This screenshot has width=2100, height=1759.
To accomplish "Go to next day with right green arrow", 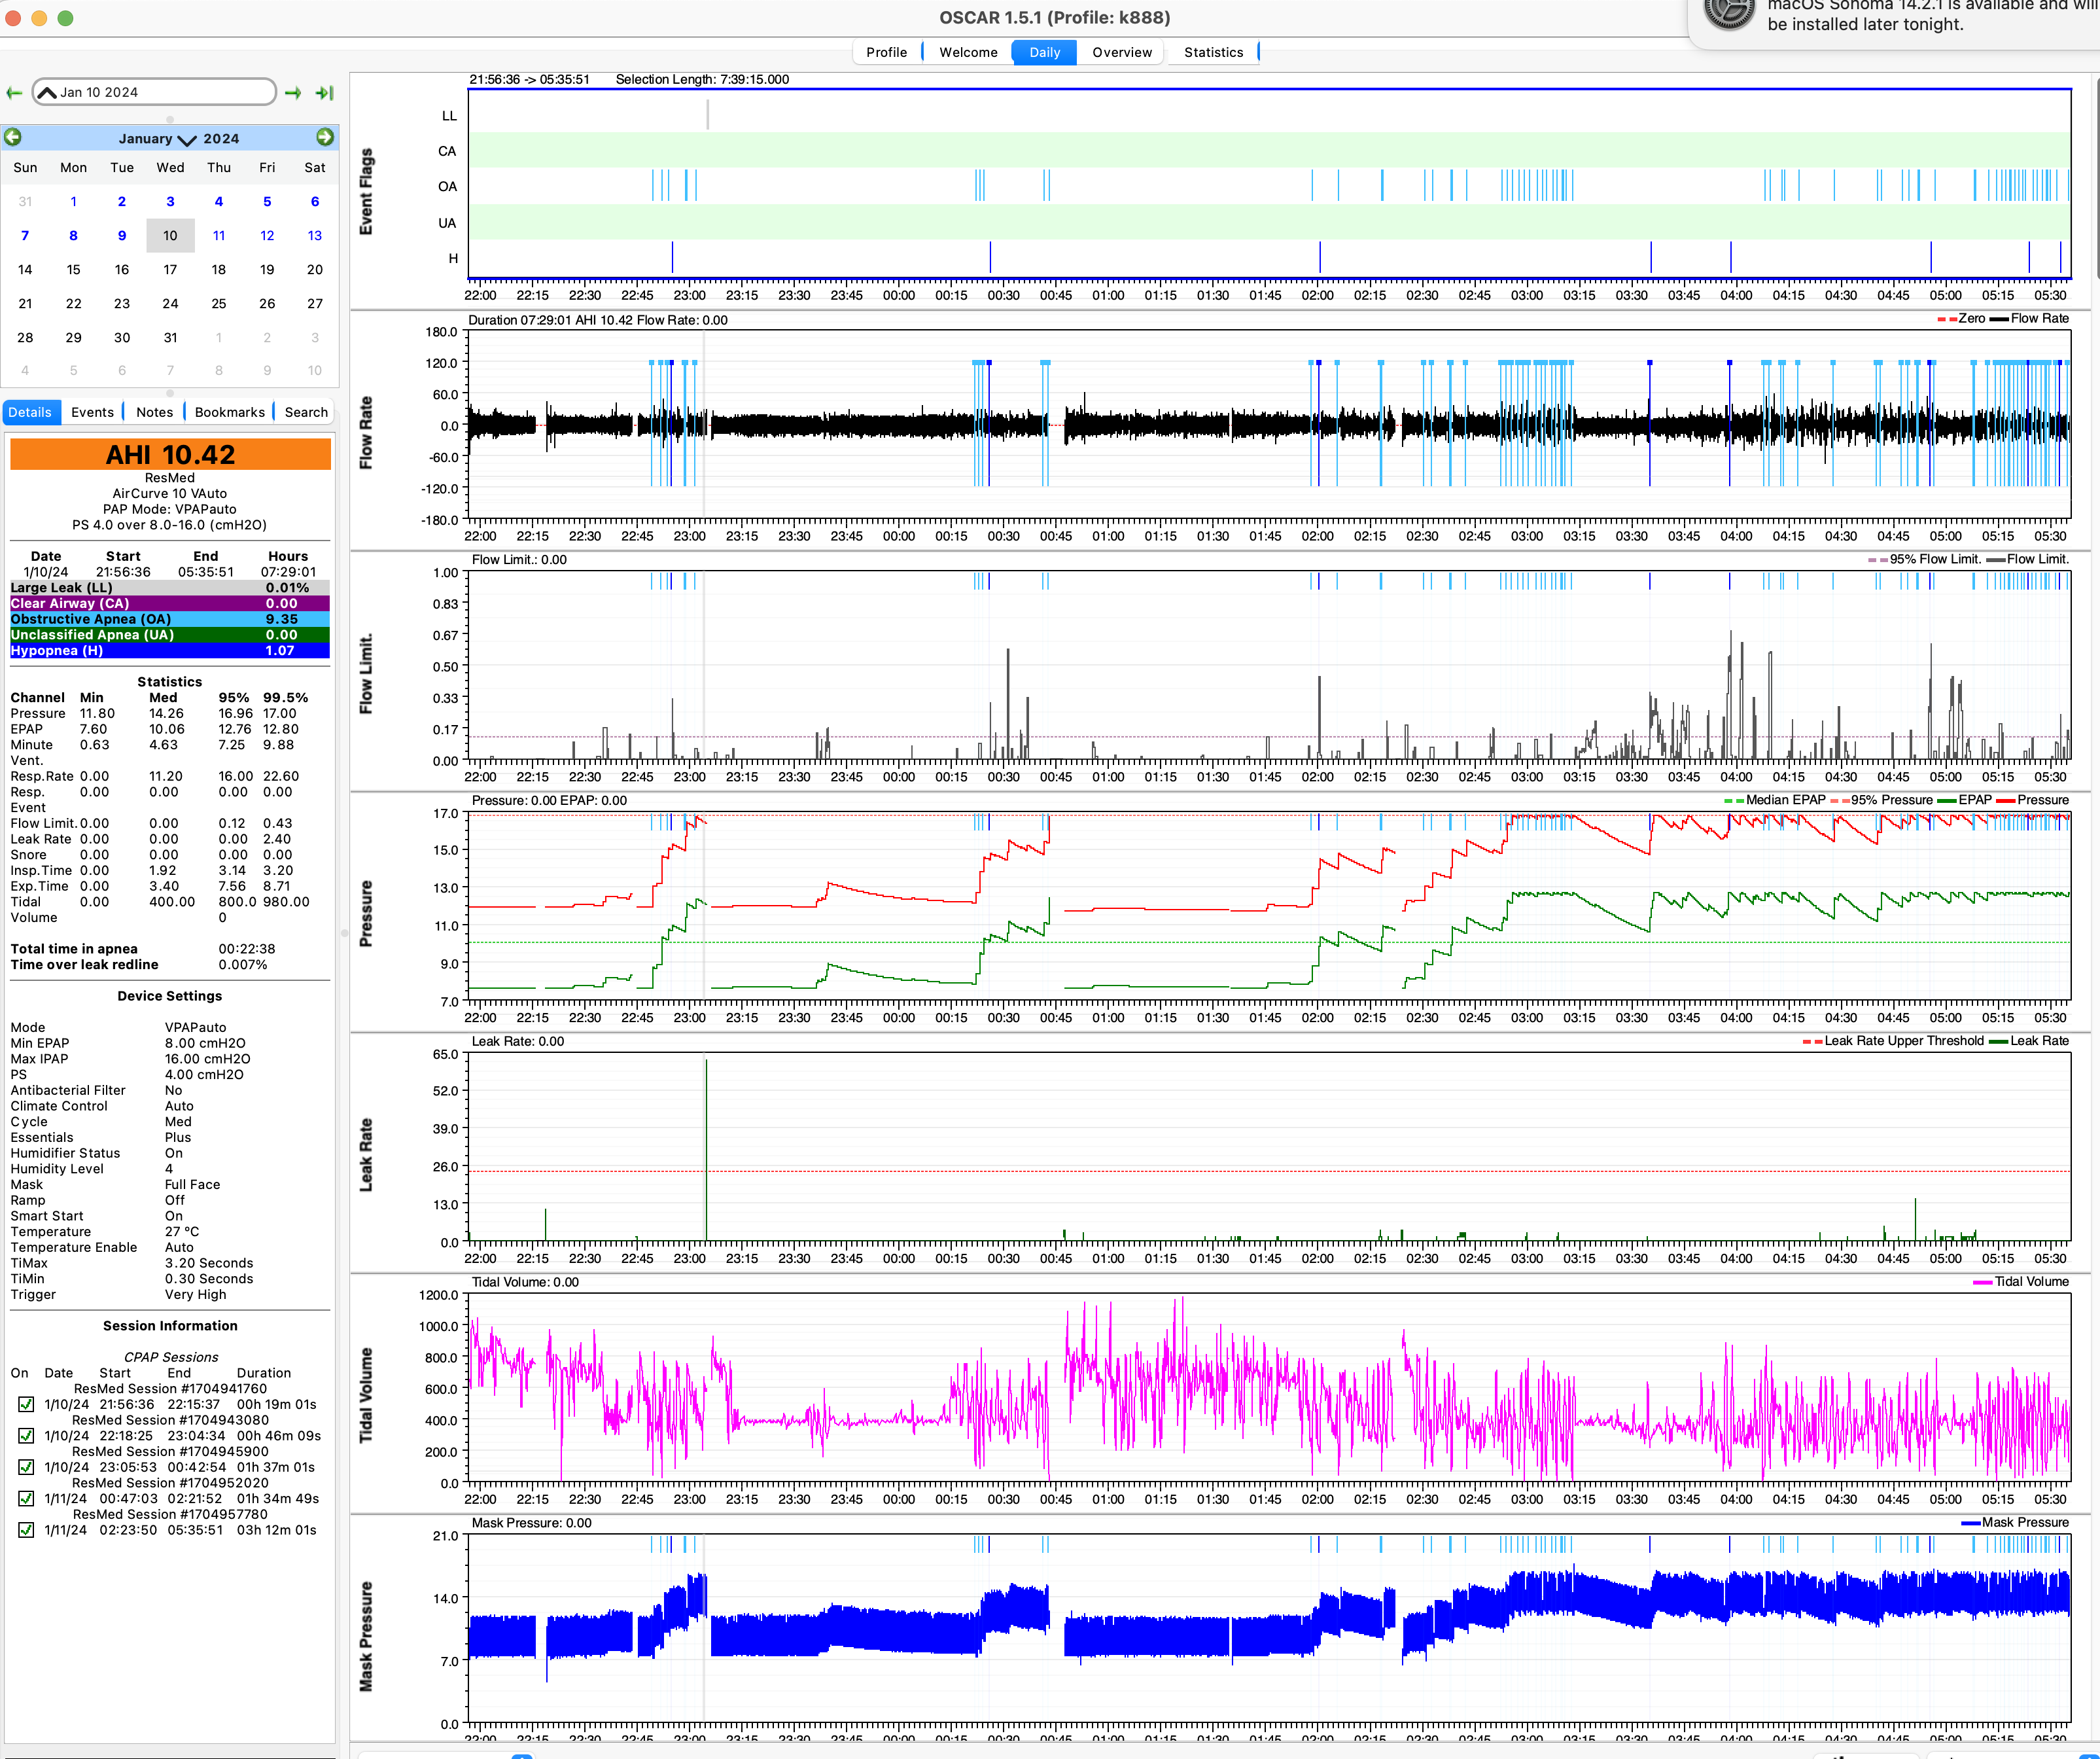I will [293, 93].
